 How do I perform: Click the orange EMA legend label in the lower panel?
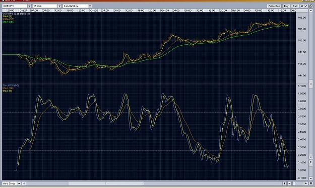coord(8,88)
